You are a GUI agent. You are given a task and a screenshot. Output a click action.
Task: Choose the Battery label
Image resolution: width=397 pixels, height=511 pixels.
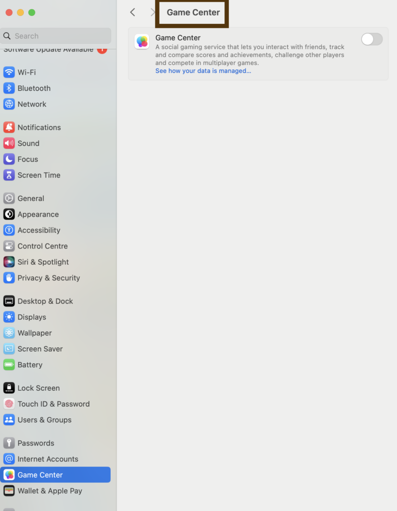[30, 365]
